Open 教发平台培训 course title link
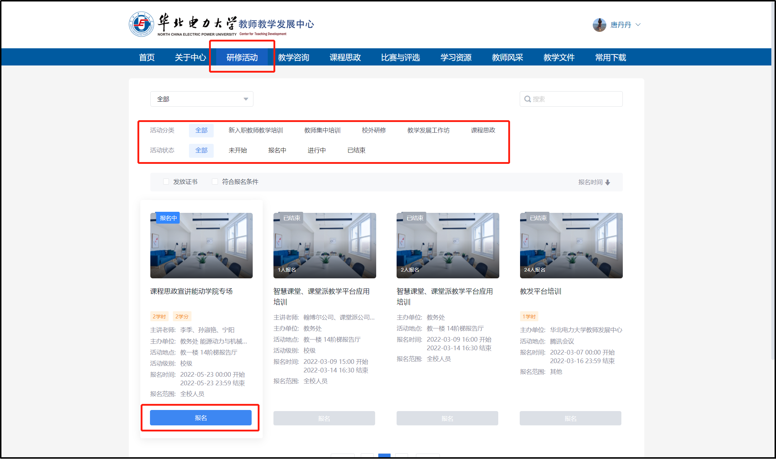The height and width of the screenshot is (459, 776). coord(540,291)
